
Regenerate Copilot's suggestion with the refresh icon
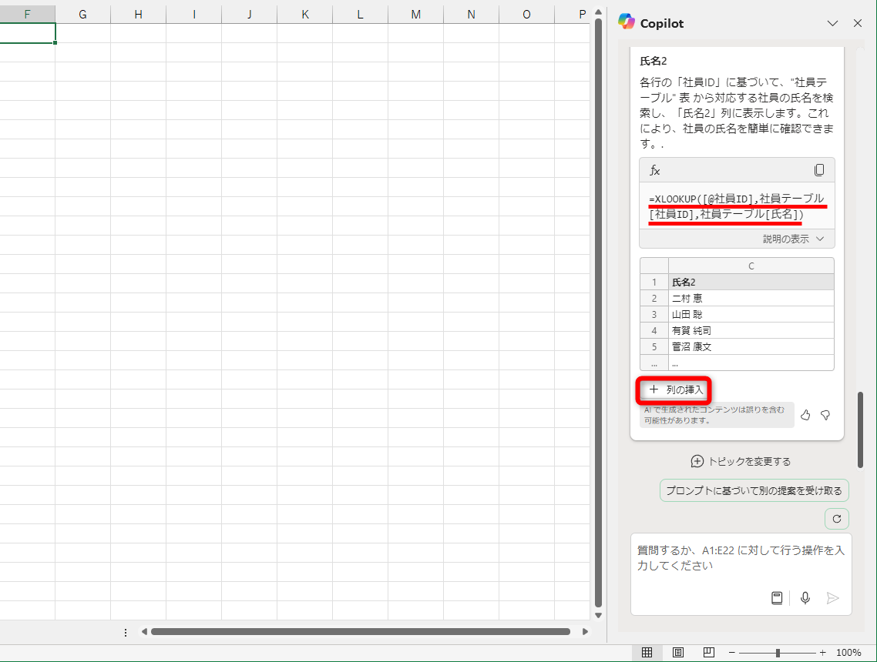(x=836, y=519)
